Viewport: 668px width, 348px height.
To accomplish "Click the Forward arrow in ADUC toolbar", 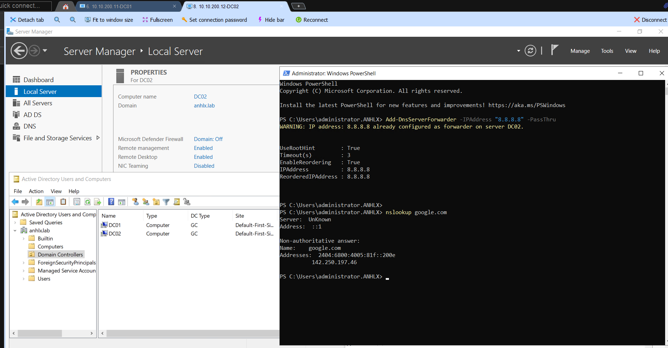I will pos(25,202).
